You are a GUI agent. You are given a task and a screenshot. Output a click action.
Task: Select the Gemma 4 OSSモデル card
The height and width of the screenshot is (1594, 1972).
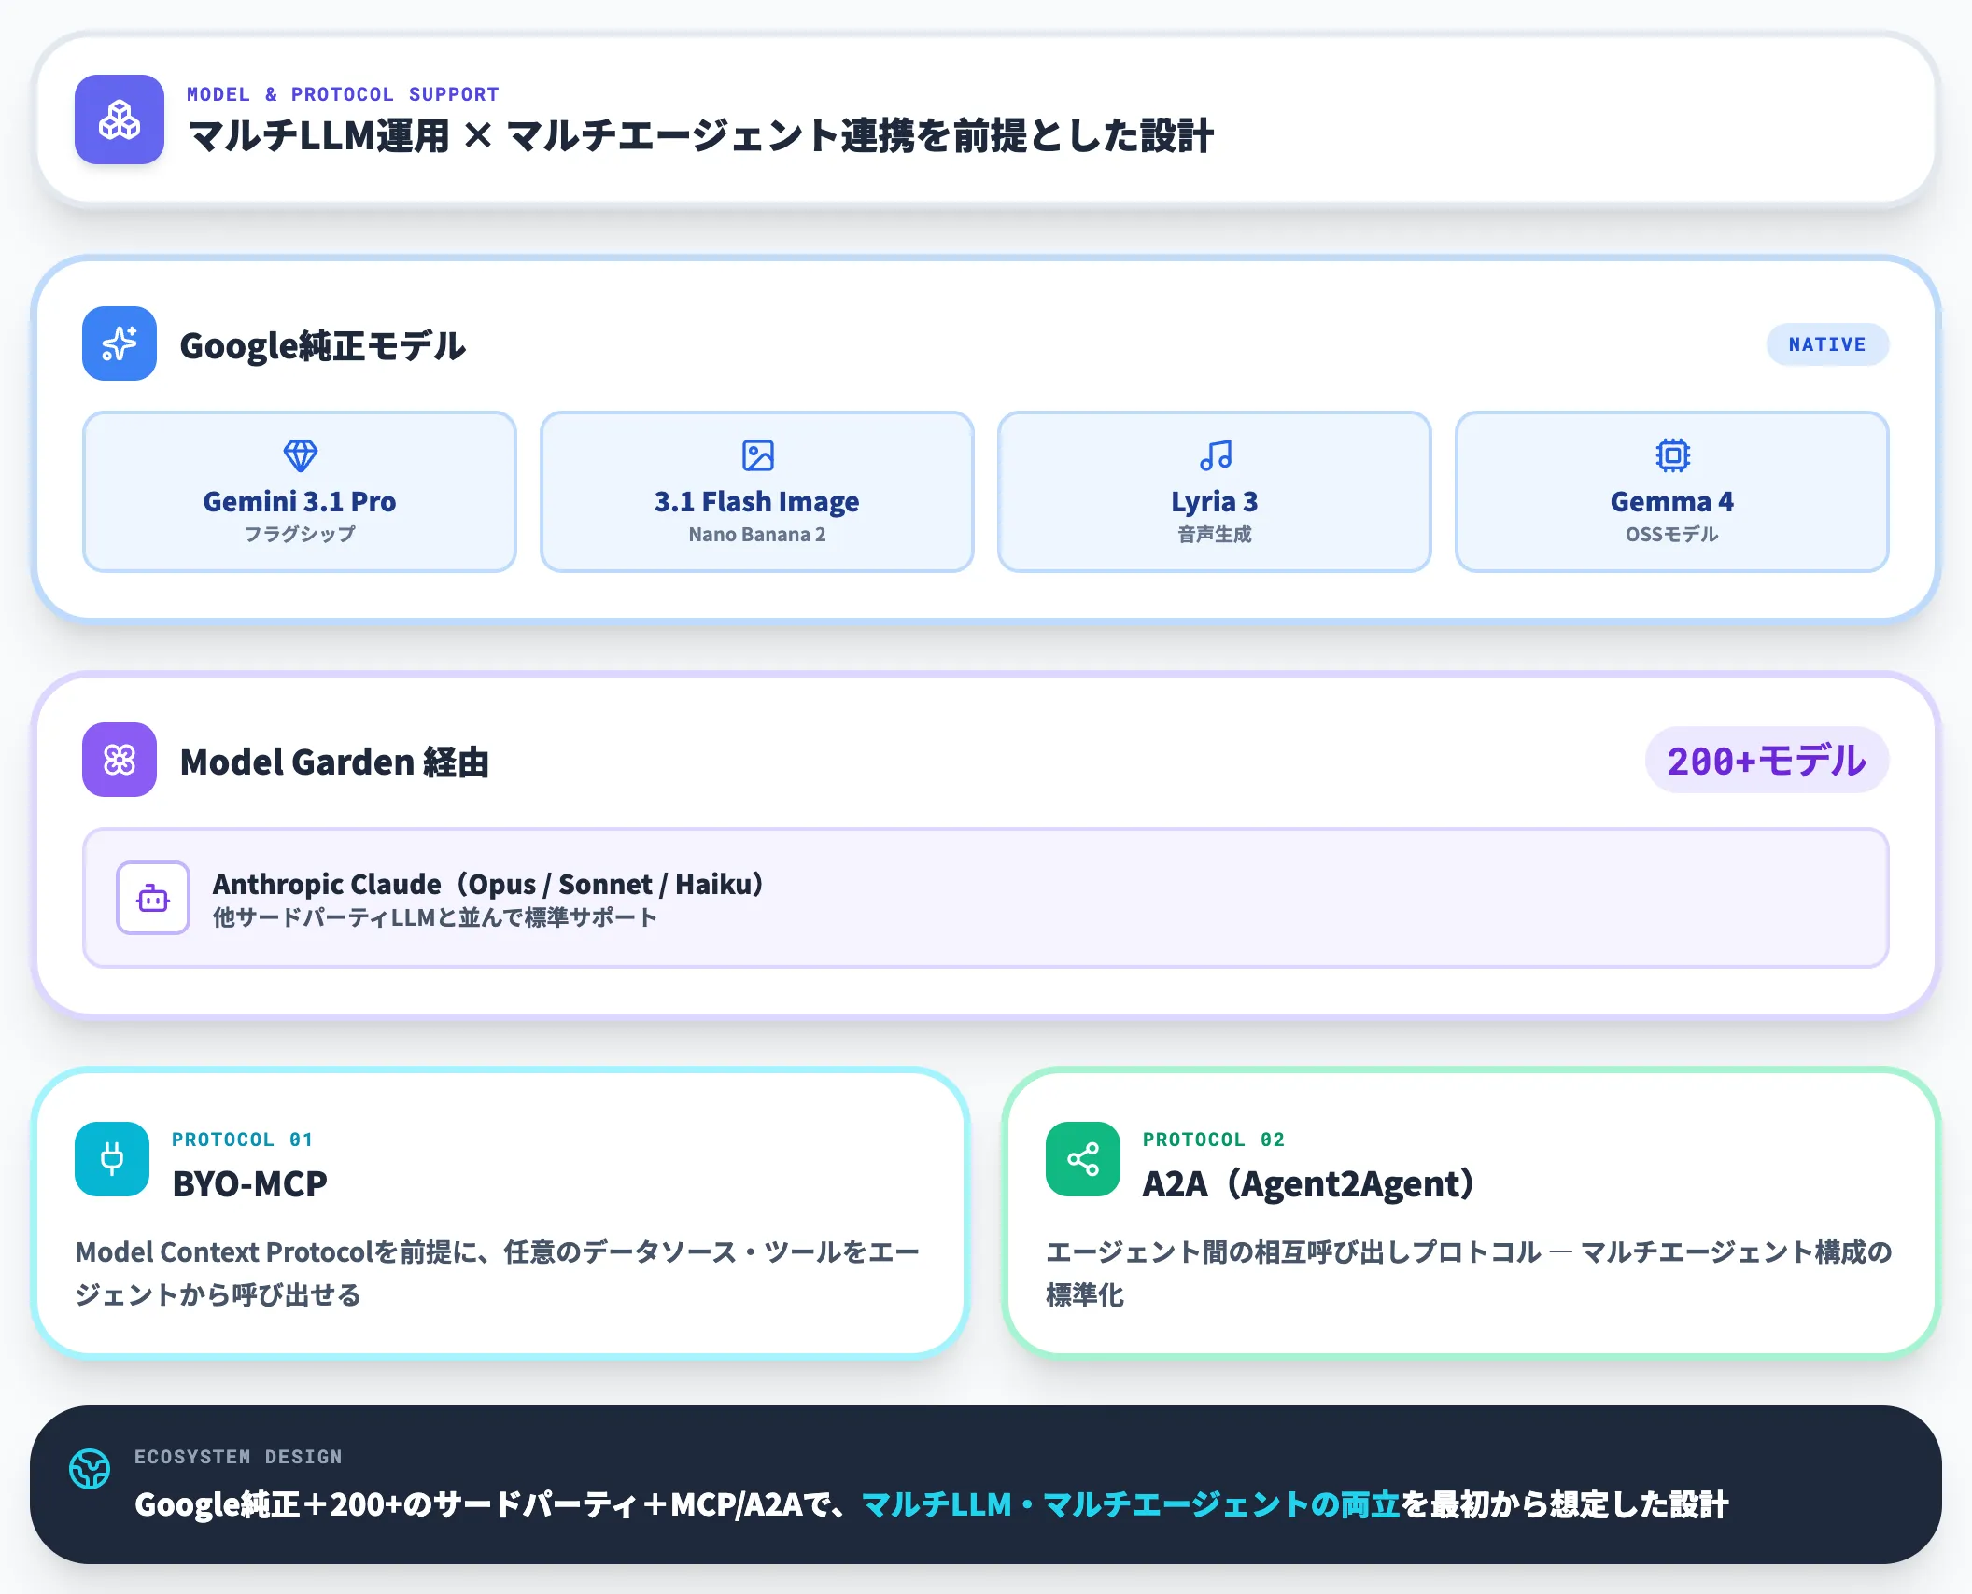tap(1671, 492)
